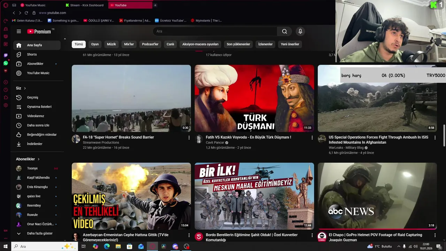Open Oynatma listeleri in the sidebar

pos(37,107)
